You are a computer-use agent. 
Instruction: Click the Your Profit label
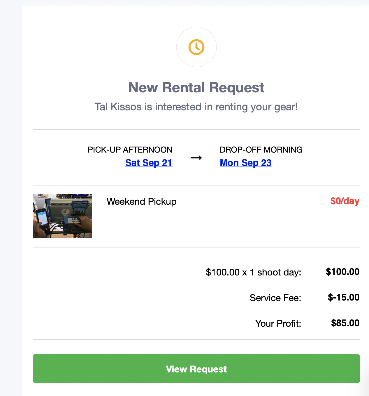(278, 323)
